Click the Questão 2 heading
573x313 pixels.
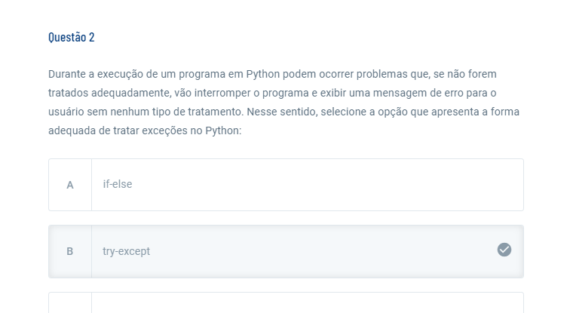click(72, 37)
